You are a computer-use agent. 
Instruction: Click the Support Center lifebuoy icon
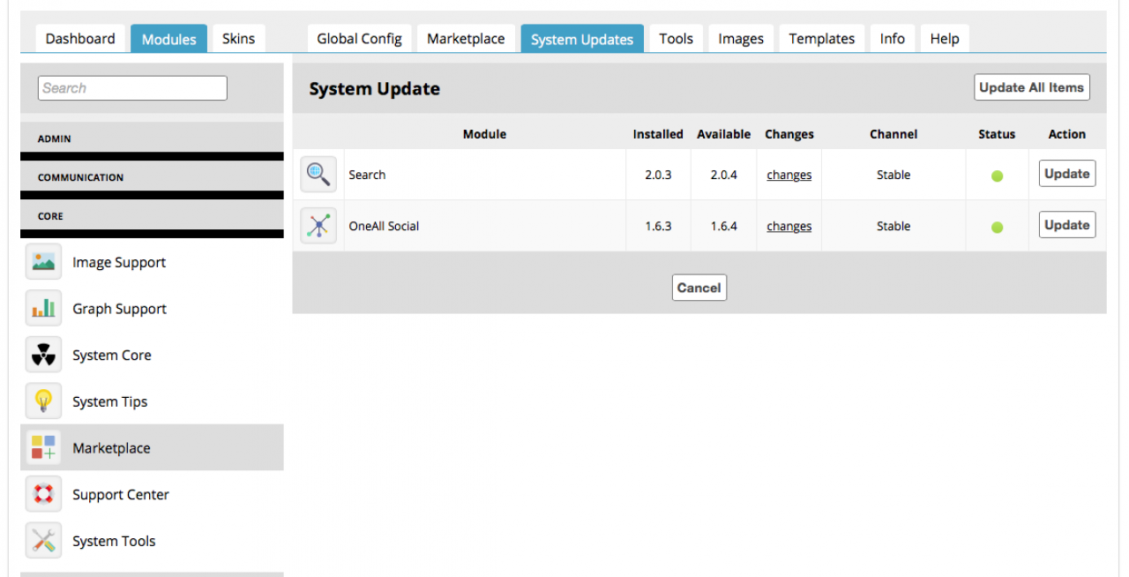43,495
